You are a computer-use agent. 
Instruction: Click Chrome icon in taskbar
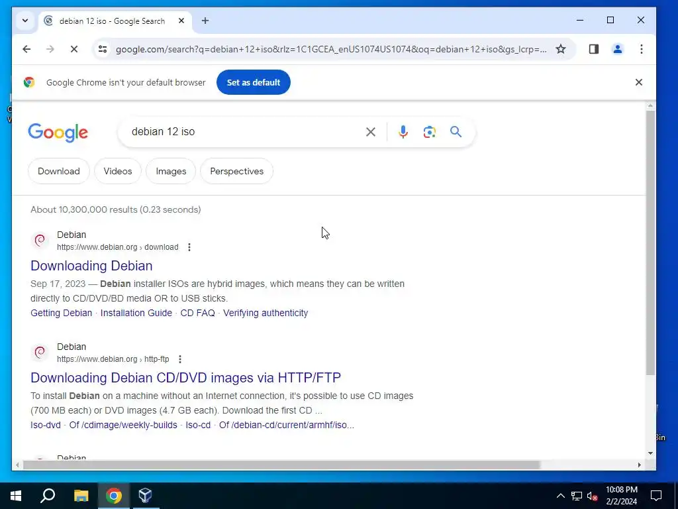pos(114,496)
